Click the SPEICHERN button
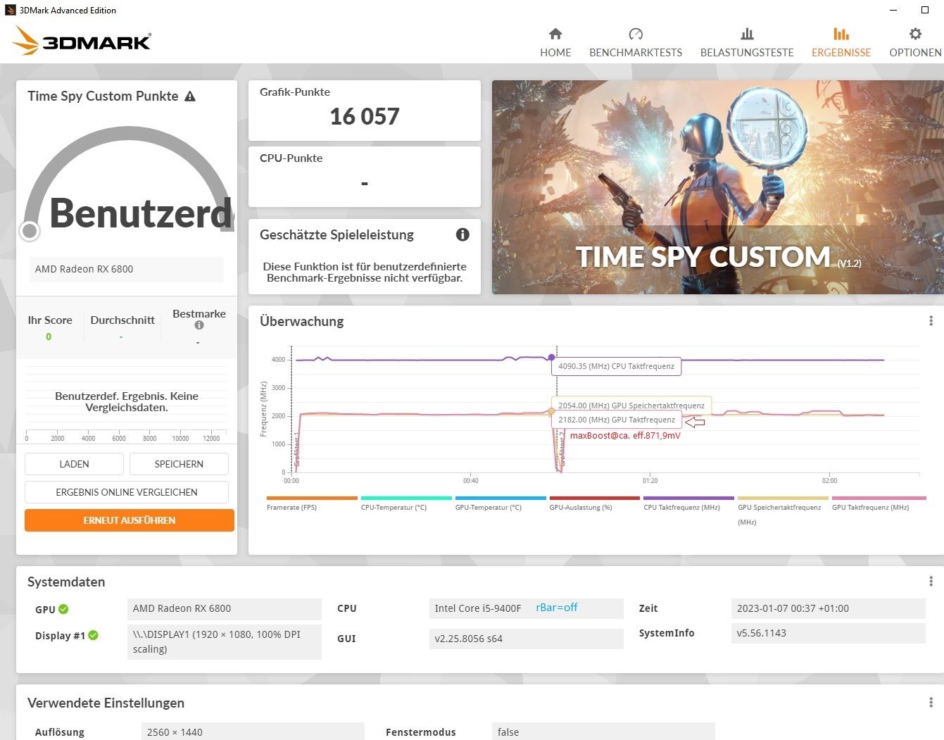944x740 pixels. point(179,464)
